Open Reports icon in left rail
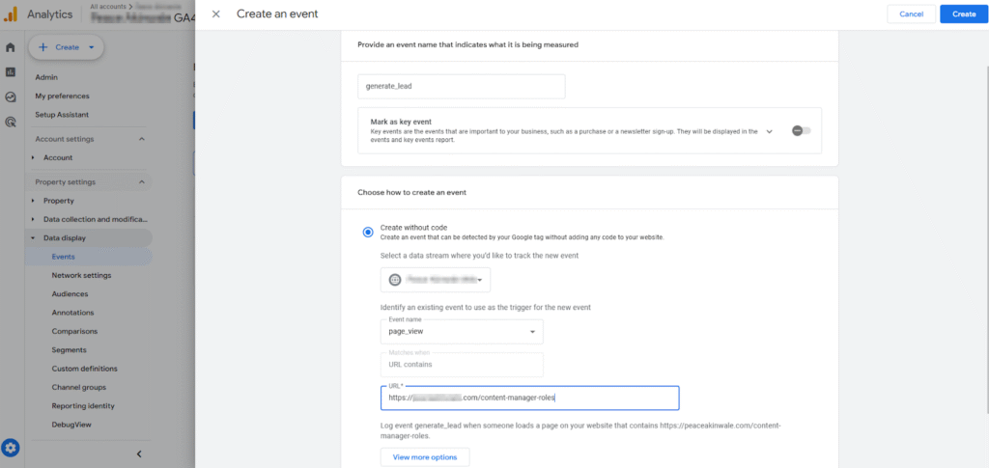Screen dimensions: 989x468 point(11,72)
